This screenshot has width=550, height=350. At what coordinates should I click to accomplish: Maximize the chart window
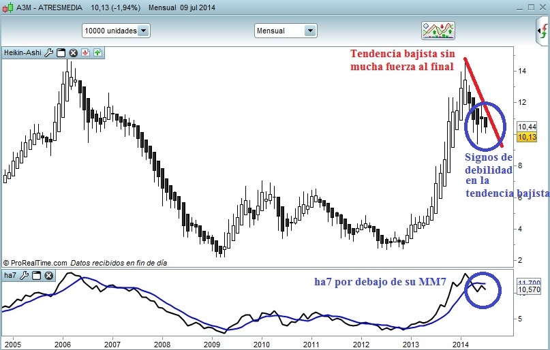tap(531, 7)
